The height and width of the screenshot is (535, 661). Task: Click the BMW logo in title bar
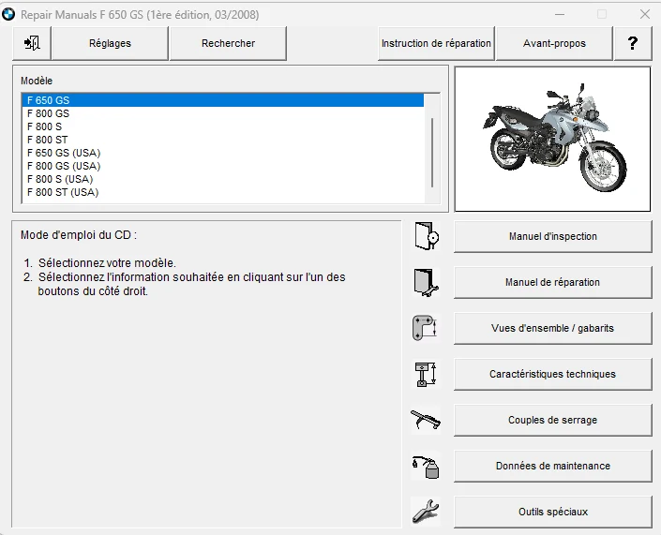8,15
